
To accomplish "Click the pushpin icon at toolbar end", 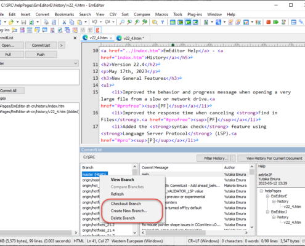I will coord(301,22).
